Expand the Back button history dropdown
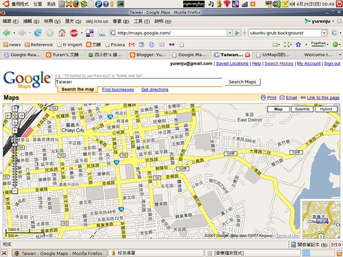This screenshot has width=343, height=257. tap(14, 33)
